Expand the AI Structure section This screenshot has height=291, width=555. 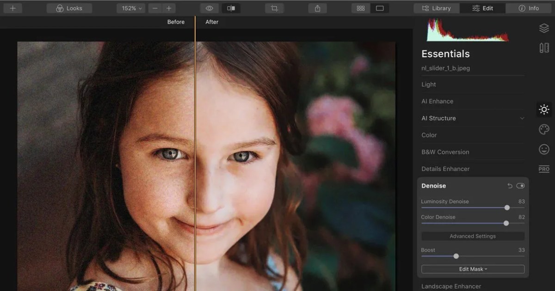pyautogui.click(x=523, y=118)
